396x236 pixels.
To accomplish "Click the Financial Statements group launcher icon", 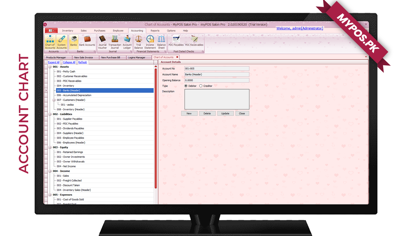I will click(x=165, y=52).
